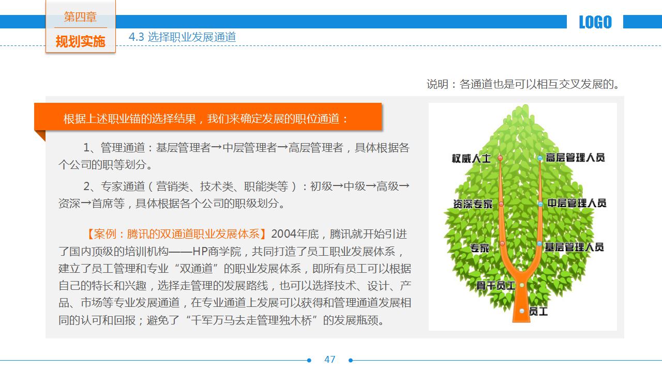Select the orange dot next to 专家
This screenshot has width=662, height=372.
coord(502,243)
